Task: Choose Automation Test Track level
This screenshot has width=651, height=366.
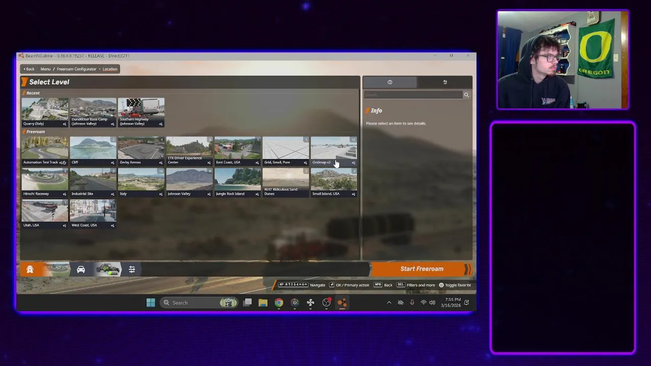Action: (x=45, y=151)
